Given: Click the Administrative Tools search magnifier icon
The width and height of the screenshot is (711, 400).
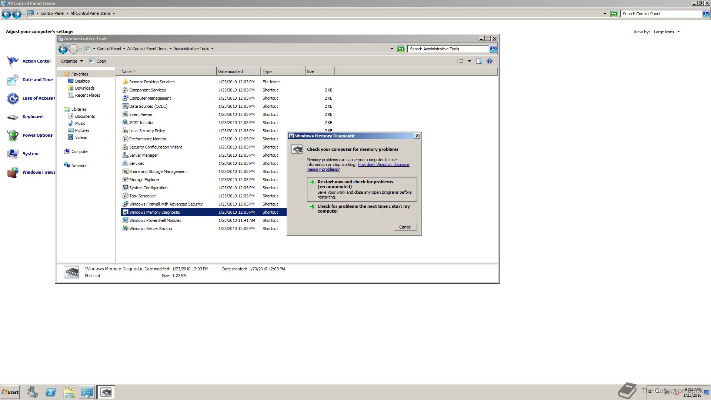Looking at the screenshot, I should tap(493, 49).
